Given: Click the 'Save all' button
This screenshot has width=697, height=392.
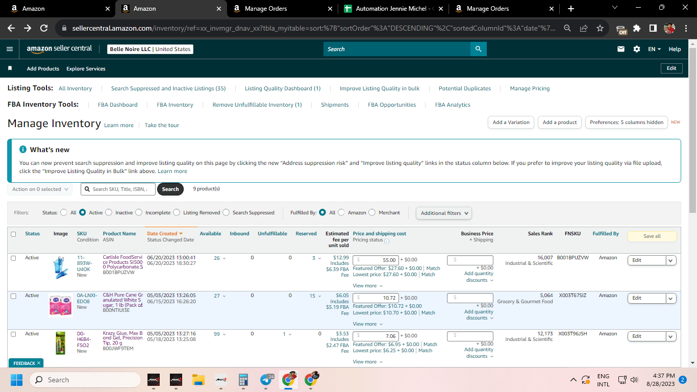Looking at the screenshot, I should (x=652, y=236).
